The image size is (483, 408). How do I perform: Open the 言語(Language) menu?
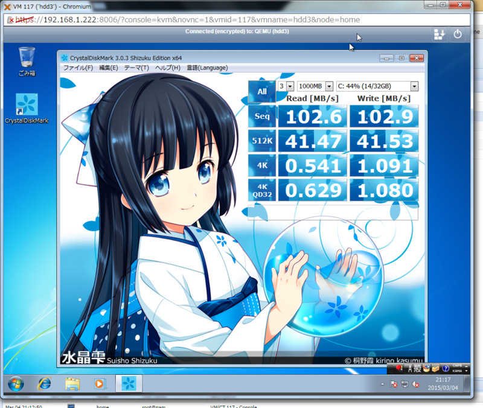click(207, 68)
